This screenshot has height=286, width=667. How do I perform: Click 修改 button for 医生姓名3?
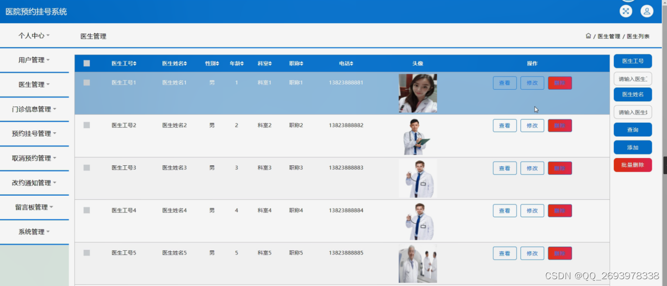coord(532,168)
